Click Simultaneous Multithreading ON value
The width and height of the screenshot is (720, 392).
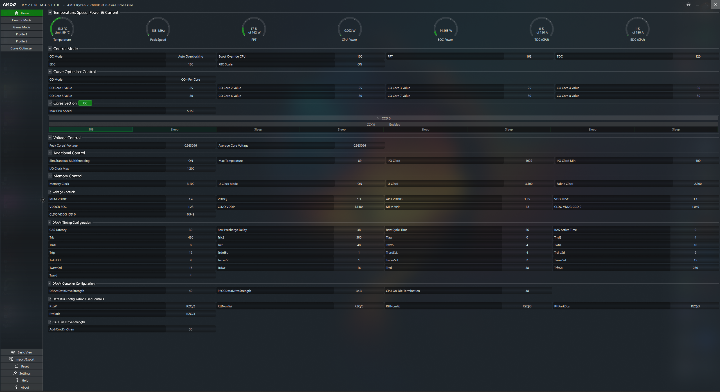click(191, 161)
